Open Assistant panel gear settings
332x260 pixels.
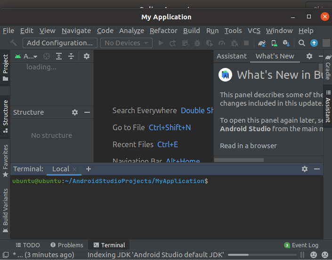point(309,56)
